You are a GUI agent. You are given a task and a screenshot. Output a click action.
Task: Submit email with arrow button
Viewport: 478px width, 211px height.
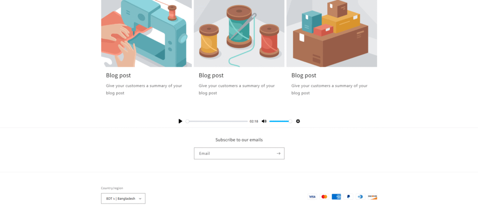(x=278, y=154)
